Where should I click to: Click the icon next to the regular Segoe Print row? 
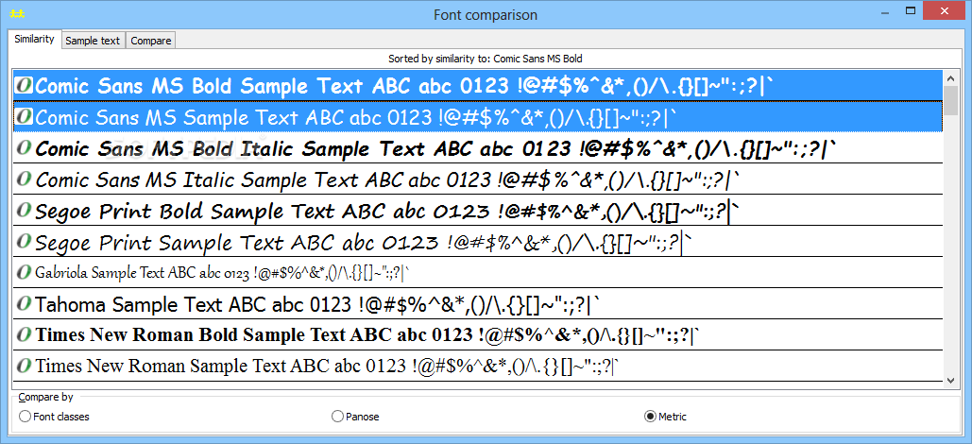(x=24, y=241)
